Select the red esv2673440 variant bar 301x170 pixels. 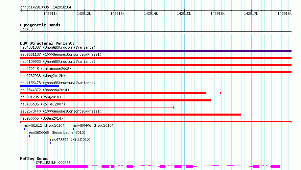[x=130, y=115]
